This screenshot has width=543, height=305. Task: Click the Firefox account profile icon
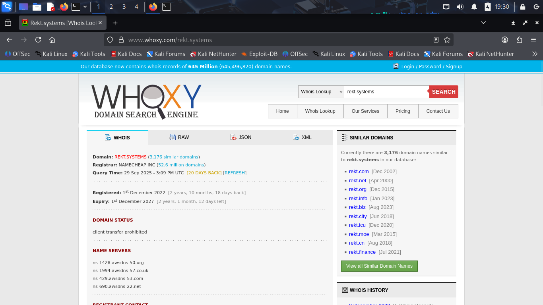[505, 40]
